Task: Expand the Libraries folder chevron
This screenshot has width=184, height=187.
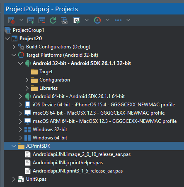Action: pyautogui.click(x=27, y=88)
